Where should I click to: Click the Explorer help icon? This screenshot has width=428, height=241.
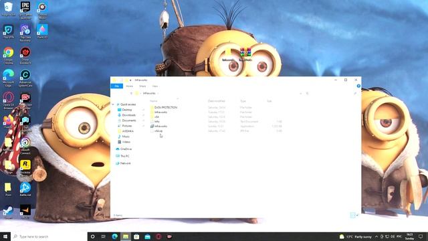click(x=358, y=86)
